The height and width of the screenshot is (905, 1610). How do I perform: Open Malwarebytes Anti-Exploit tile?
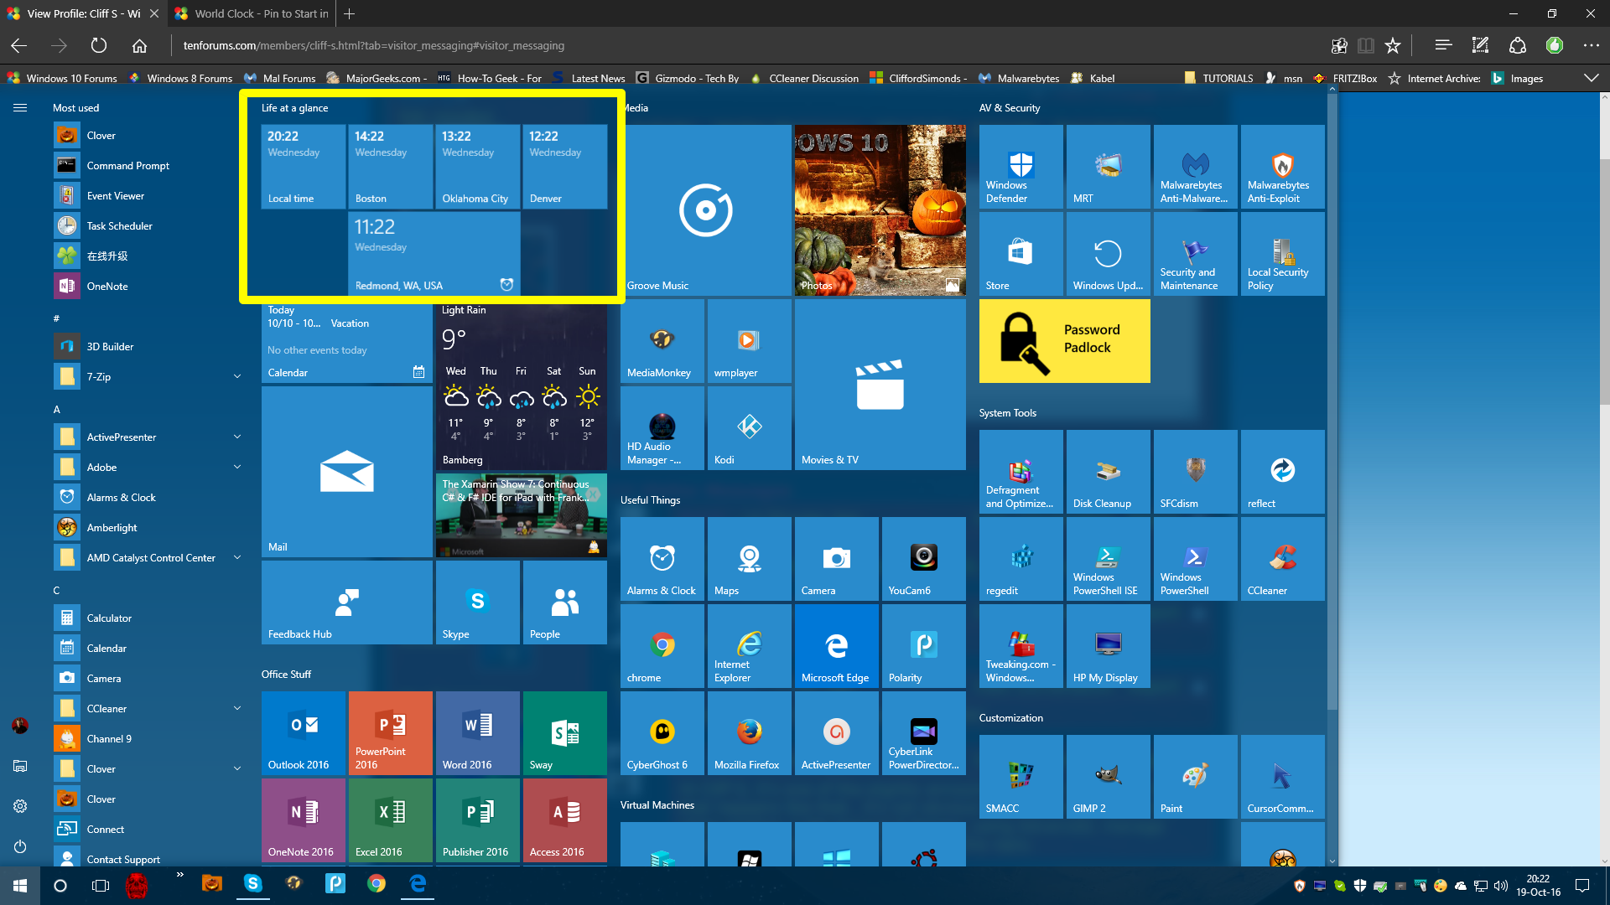point(1282,167)
